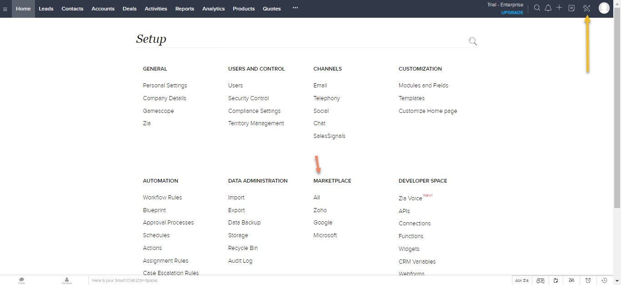This screenshot has height=285, width=621.
Task: Open the Quotes tab
Action: tap(272, 9)
